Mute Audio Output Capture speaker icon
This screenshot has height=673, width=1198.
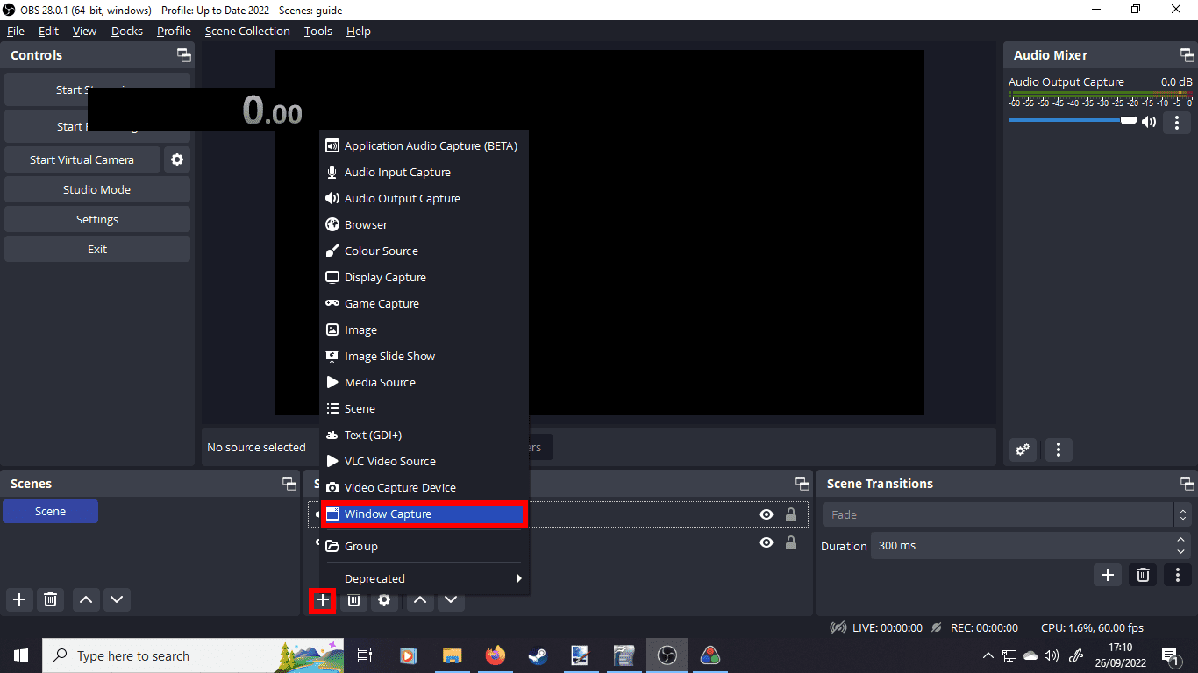click(1149, 122)
